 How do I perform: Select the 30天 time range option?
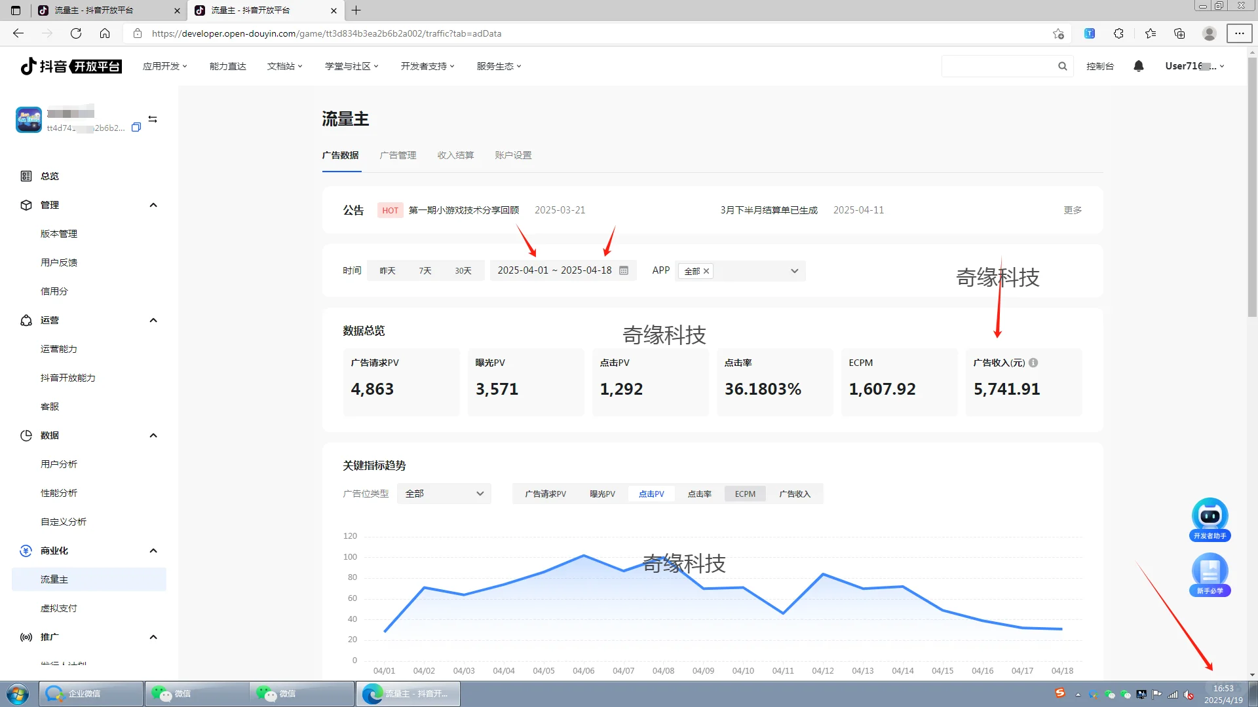(x=463, y=270)
